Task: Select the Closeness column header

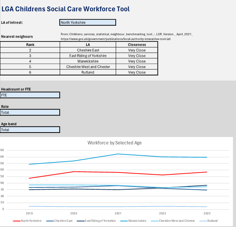Action: coord(137,44)
